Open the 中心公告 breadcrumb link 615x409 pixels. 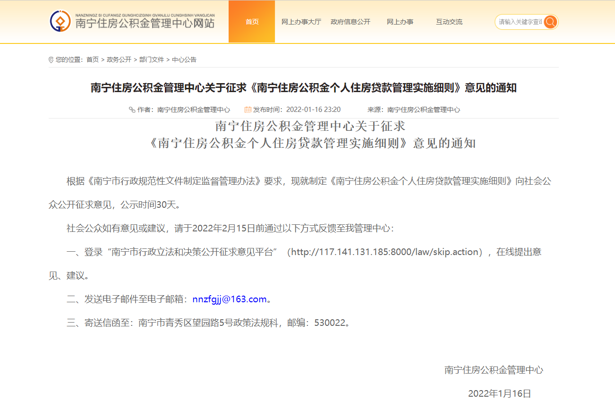click(x=184, y=60)
